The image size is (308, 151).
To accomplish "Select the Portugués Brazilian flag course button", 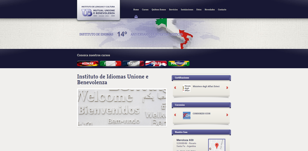I will click(179, 63).
